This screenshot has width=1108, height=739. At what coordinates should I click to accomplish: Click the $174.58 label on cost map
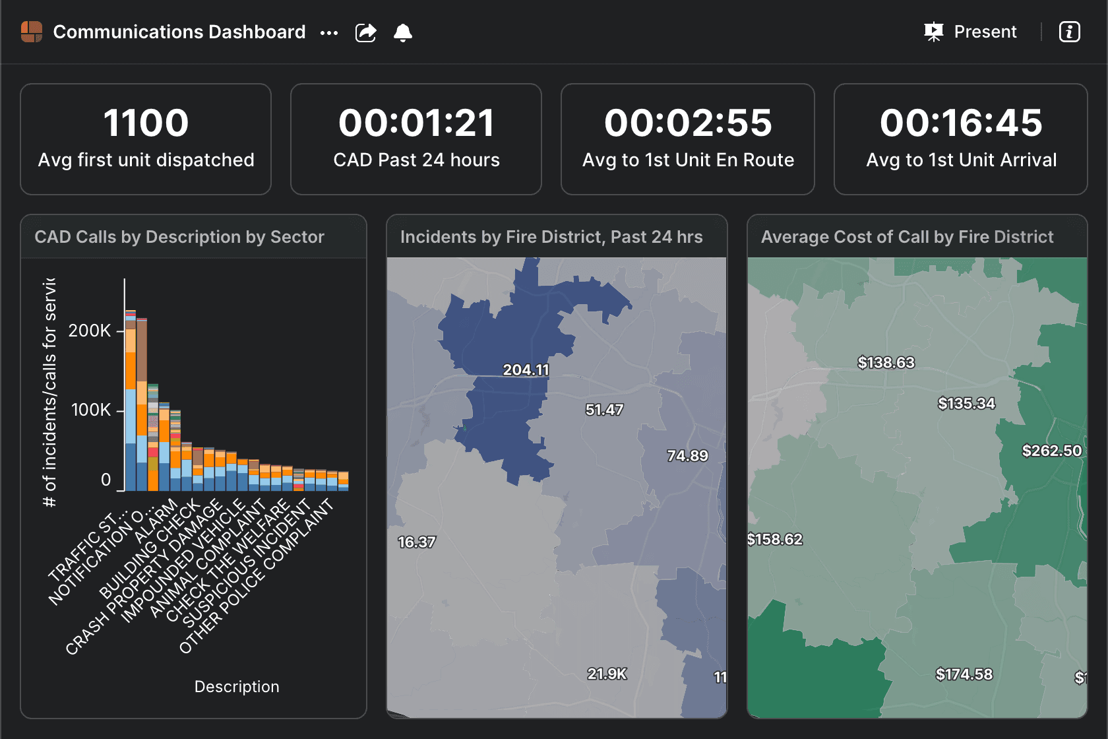tap(964, 674)
